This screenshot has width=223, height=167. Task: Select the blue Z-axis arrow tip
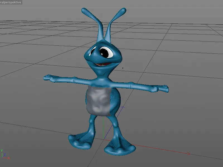(123, 107)
